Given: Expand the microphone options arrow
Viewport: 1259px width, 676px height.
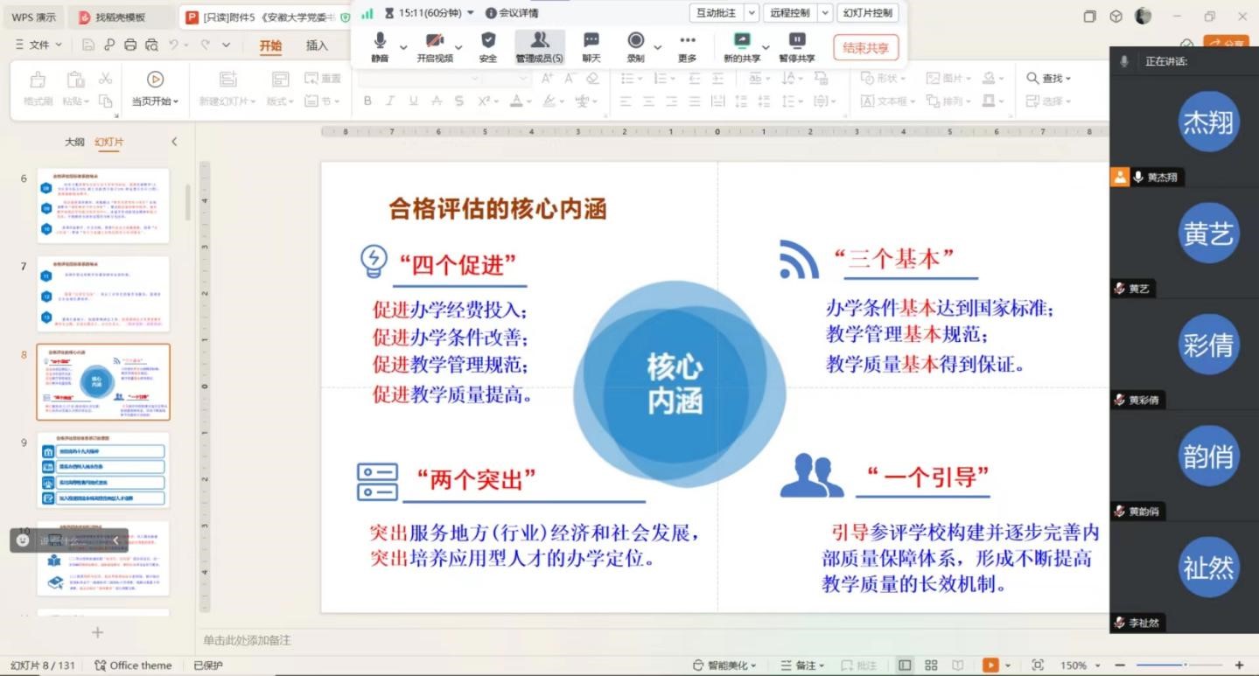Looking at the screenshot, I should coord(403,47).
